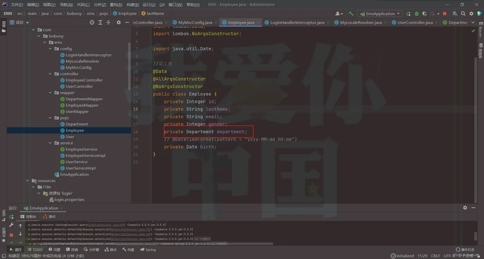
Task: Show hidden editor tabs list
Action: [x=473, y=22]
